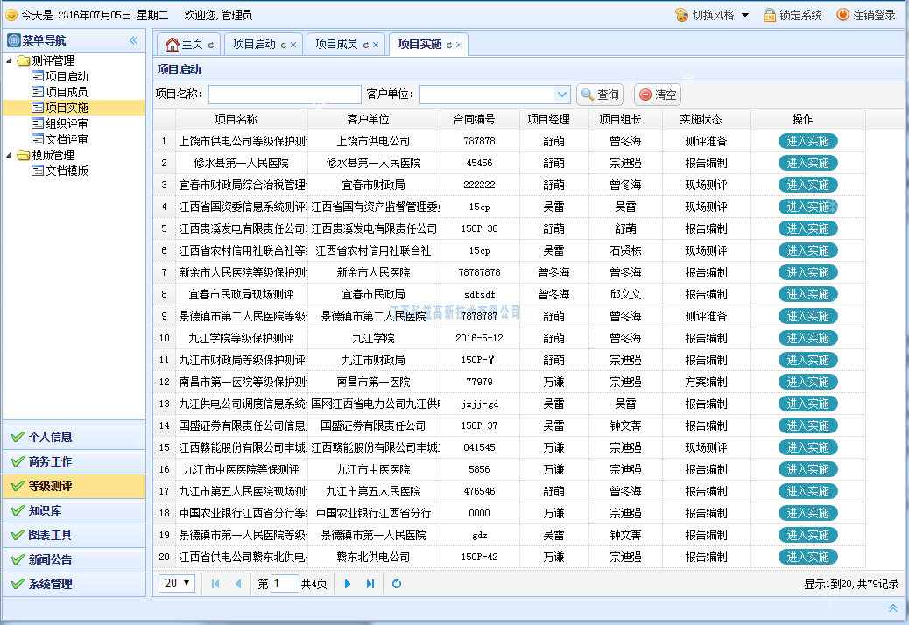
Task: Expand the 个人信息 accordion section
Action: click(74, 438)
